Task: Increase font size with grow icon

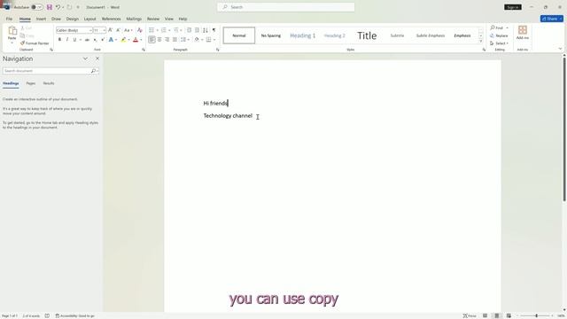Action: (110, 30)
